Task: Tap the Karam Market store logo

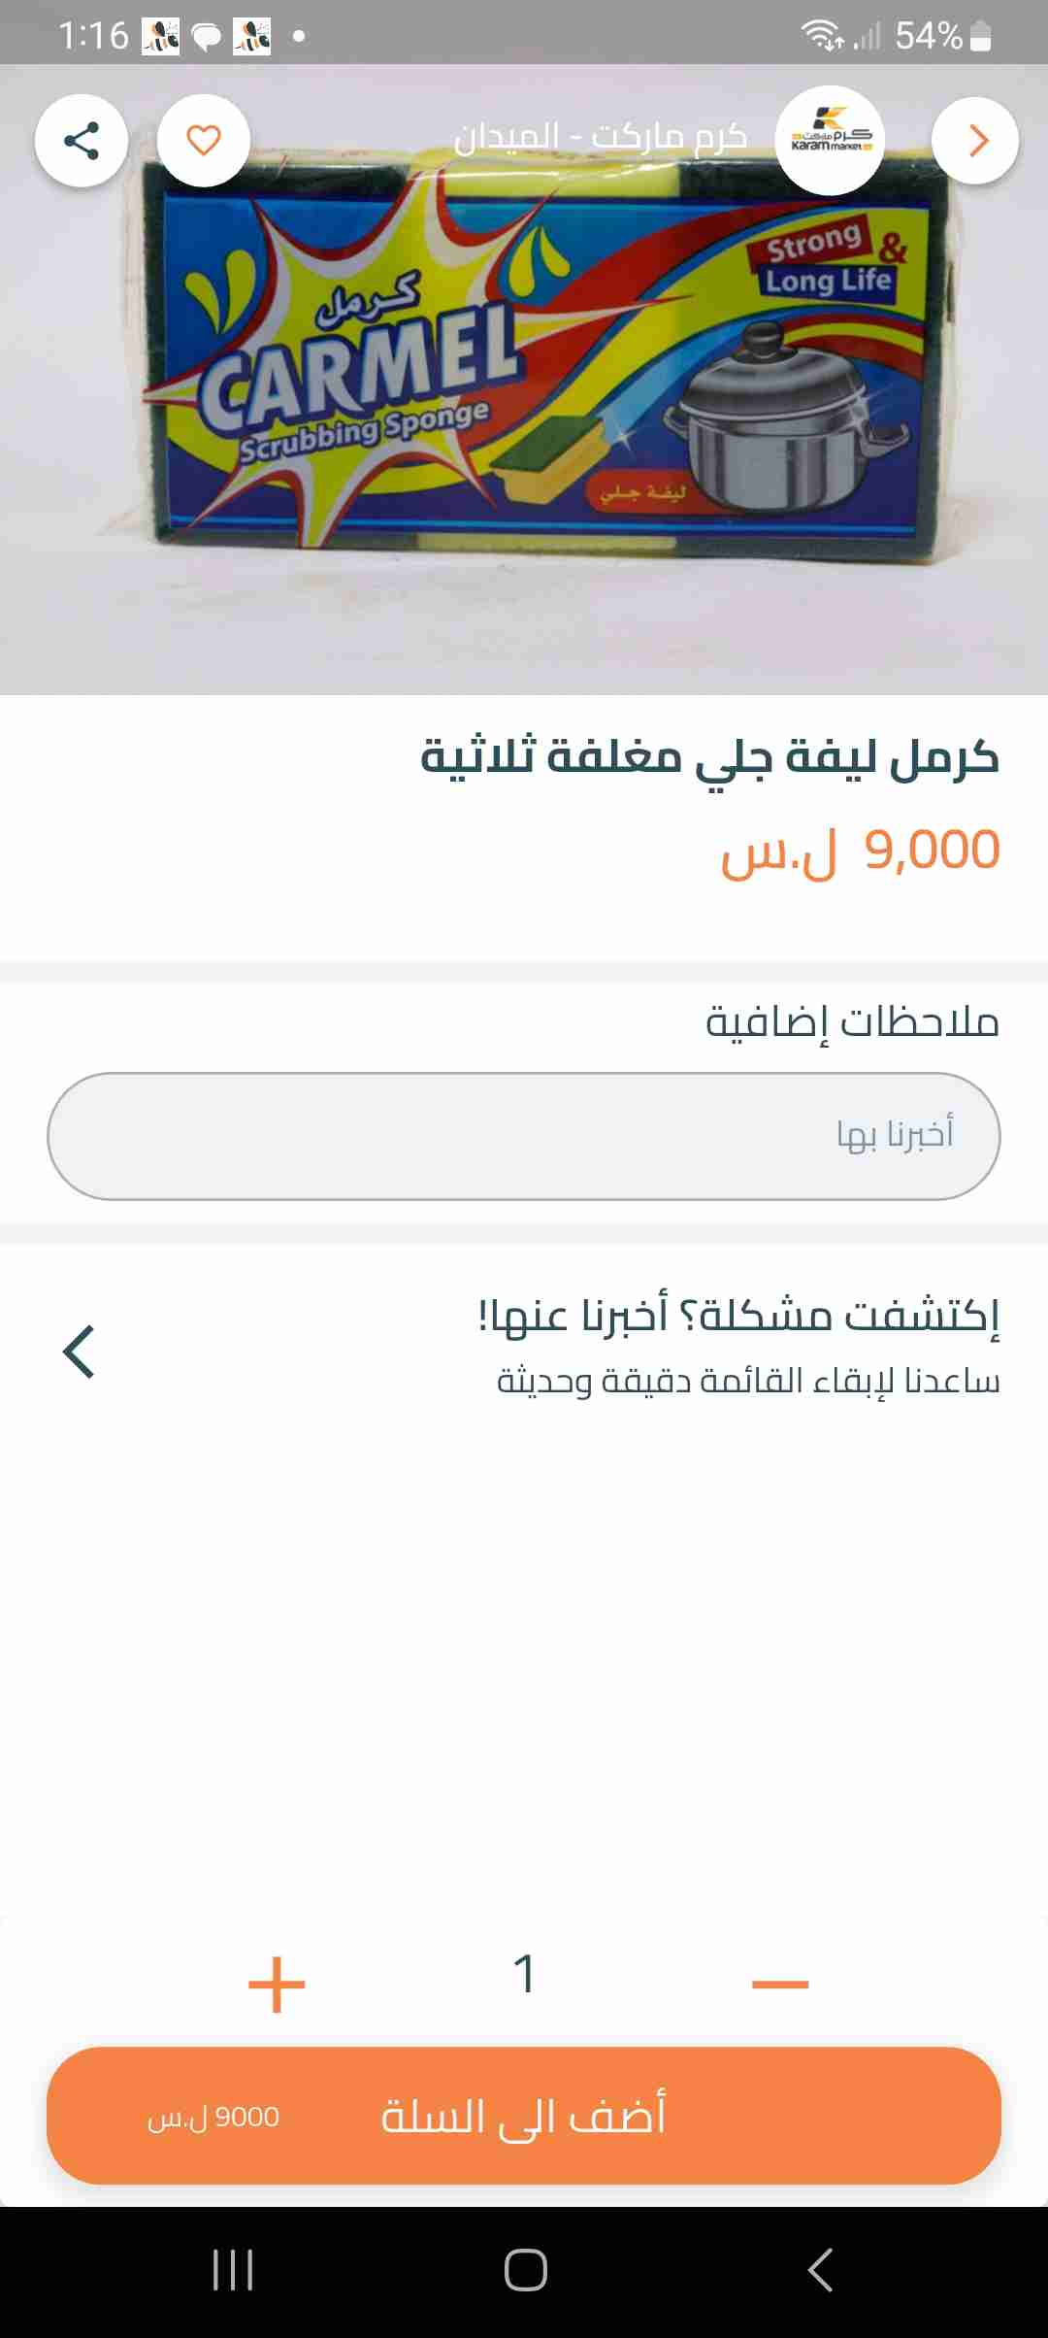Action: tap(831, 141)
